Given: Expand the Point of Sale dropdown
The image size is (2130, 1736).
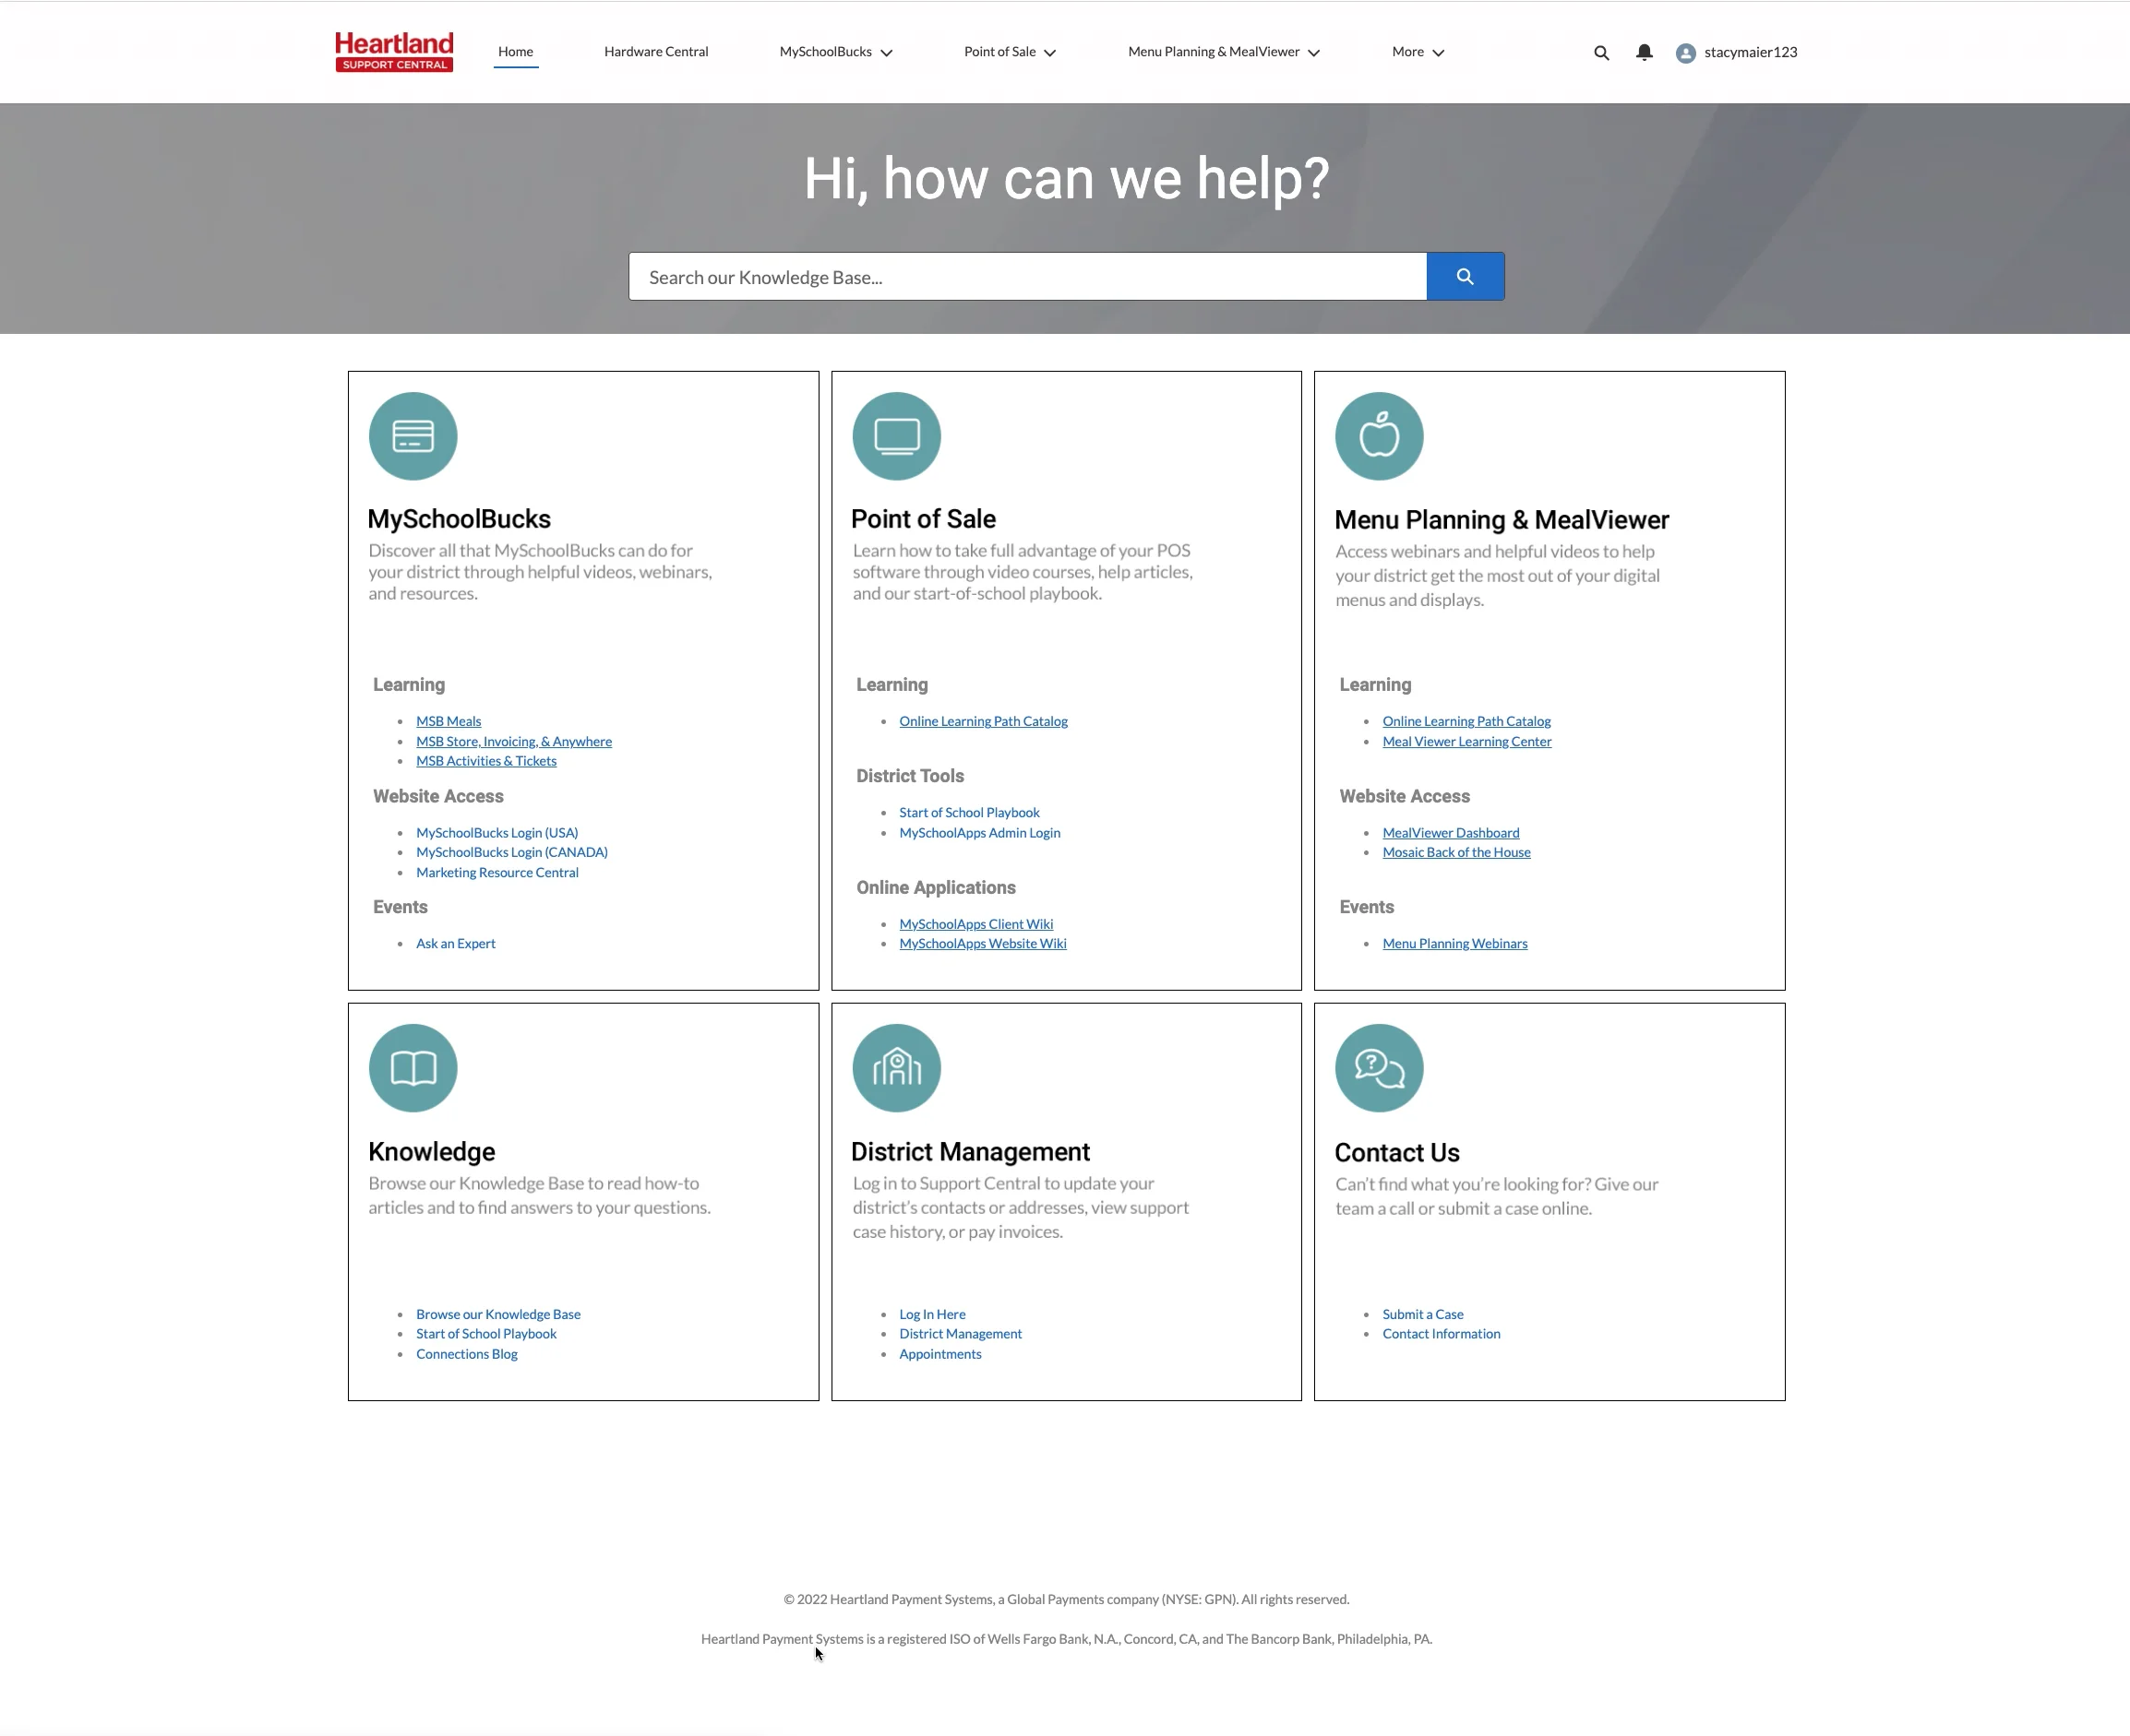Looking at the screenshot, I should 1010,51.
